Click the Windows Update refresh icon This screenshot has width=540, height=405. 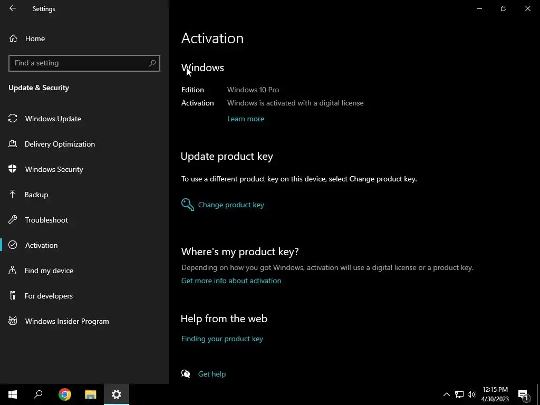13,119
